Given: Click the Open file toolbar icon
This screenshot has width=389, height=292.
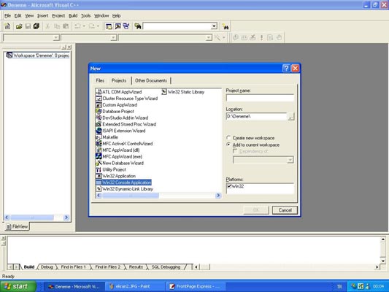Looking at the screenshot, I should (19, 26).
